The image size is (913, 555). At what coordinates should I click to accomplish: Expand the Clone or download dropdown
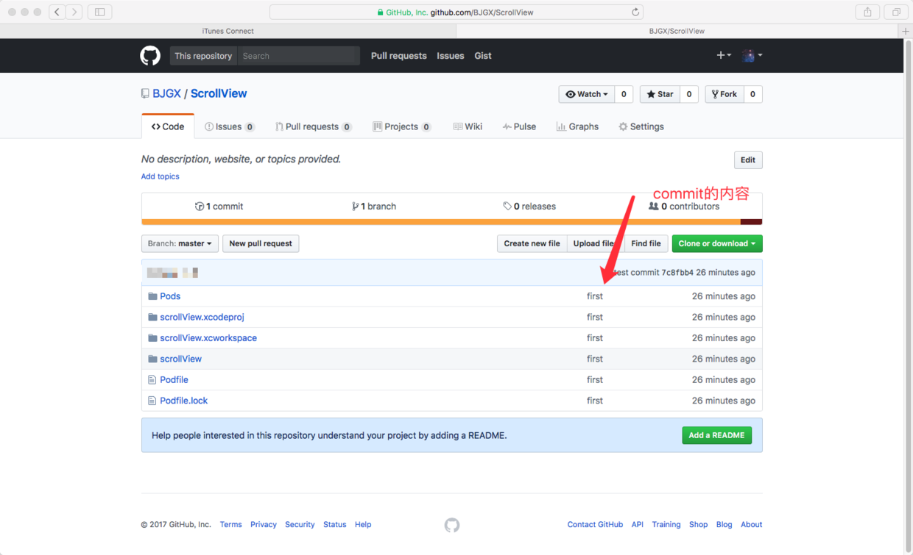717,243
